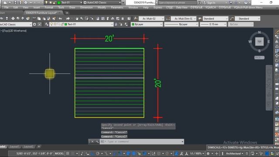
Task: Toggle MODEL space button in status bar
Action: click(59, 153)
